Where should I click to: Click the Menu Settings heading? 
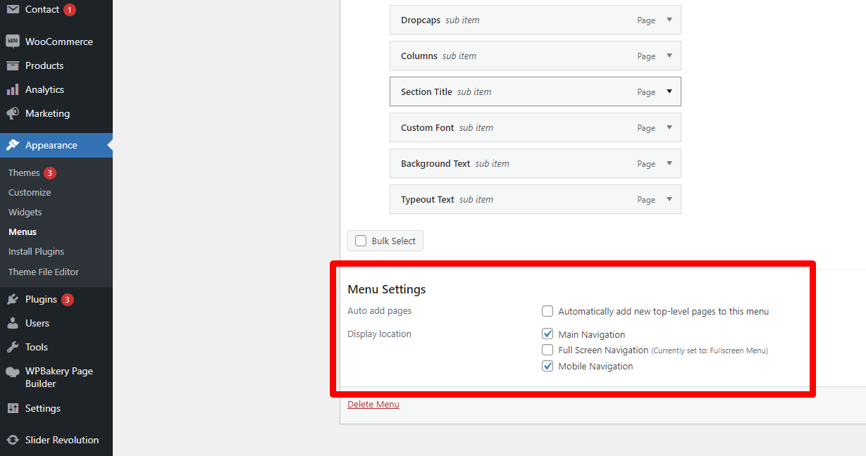387,289
